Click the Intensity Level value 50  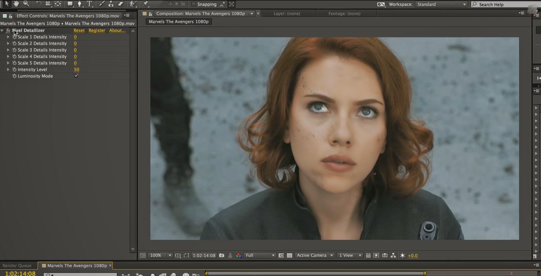point(76,70)
